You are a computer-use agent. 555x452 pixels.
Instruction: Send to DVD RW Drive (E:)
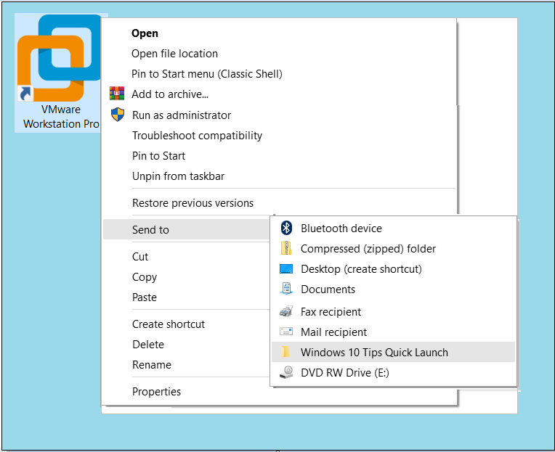pos(393,373)
